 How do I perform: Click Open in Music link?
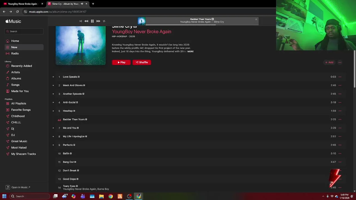(x=18, y=187)
